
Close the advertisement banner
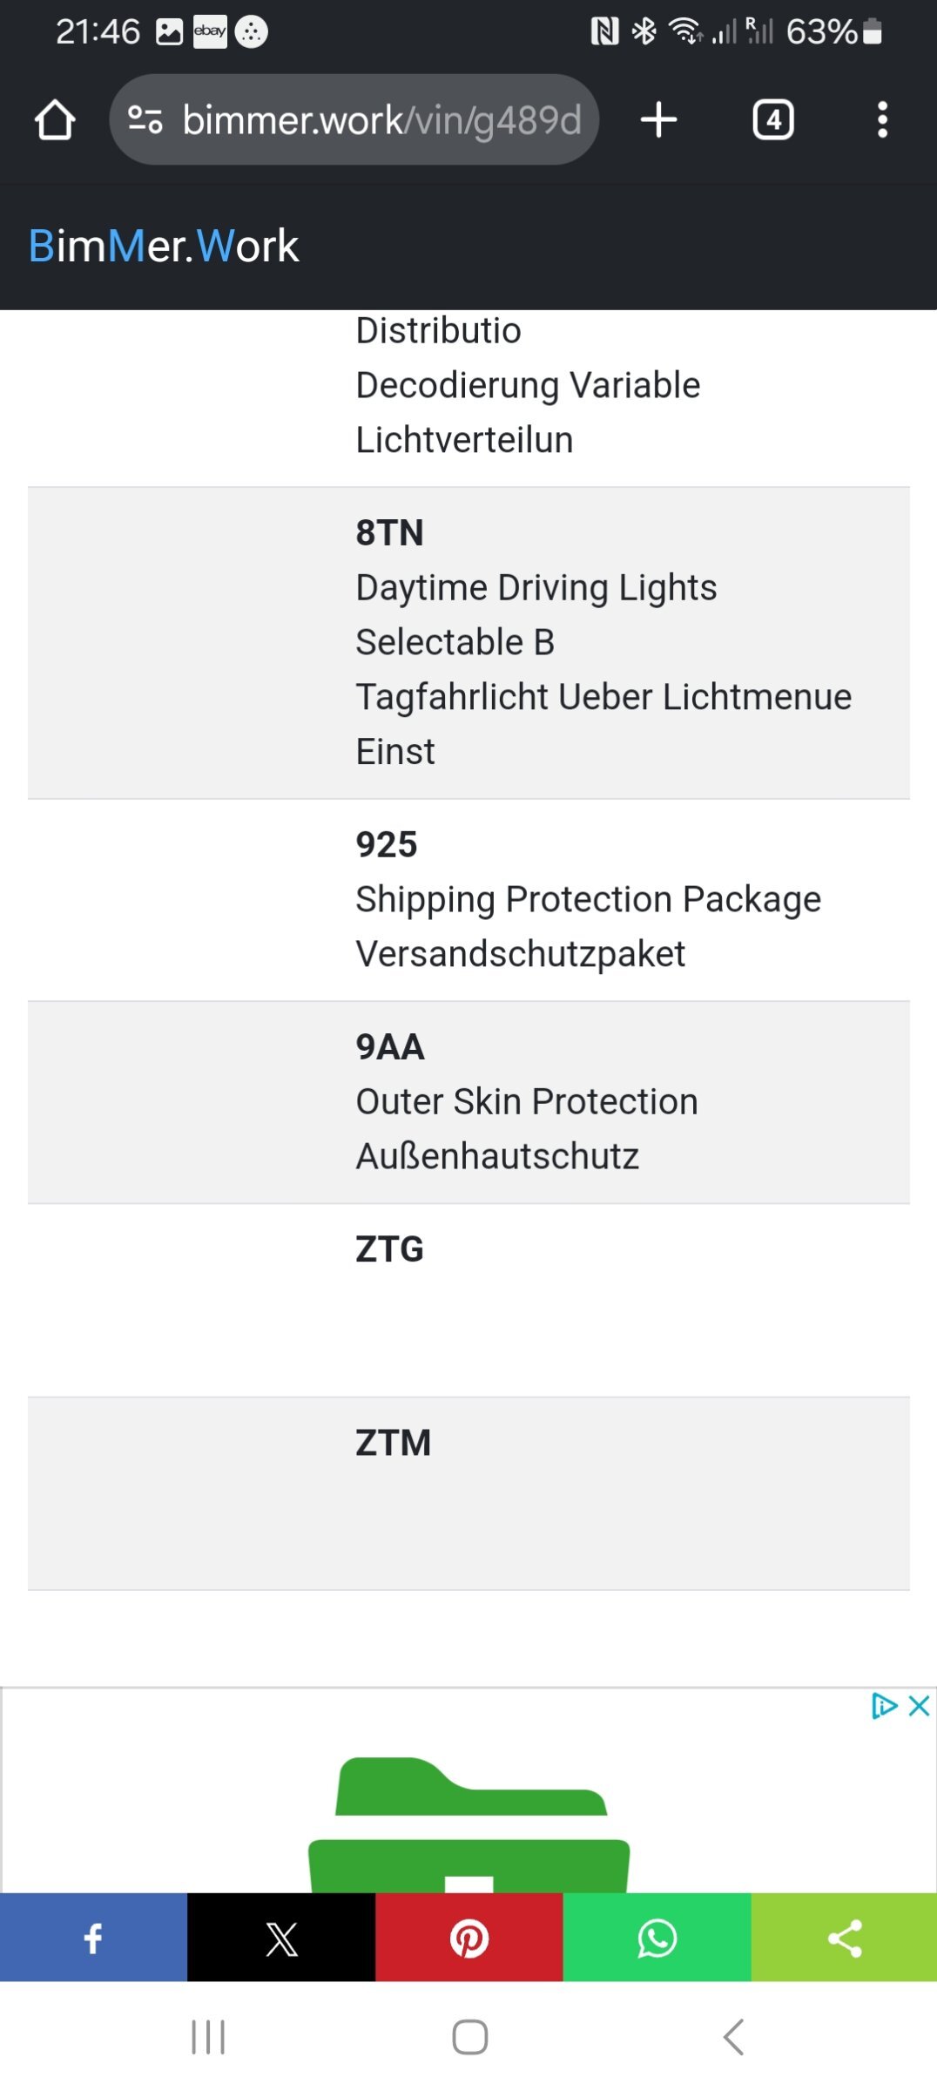click(920, 1706)
